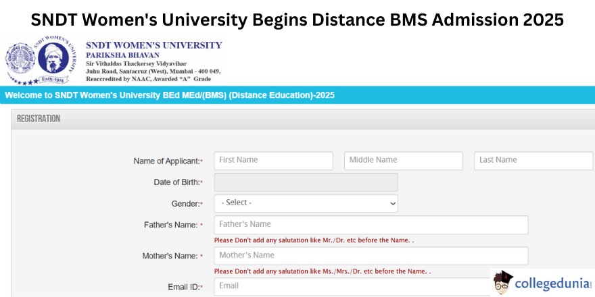Open the Date of Birth field
Viewport: 595px width, 297px height.
pyautogui.click(x=306, y=182)
